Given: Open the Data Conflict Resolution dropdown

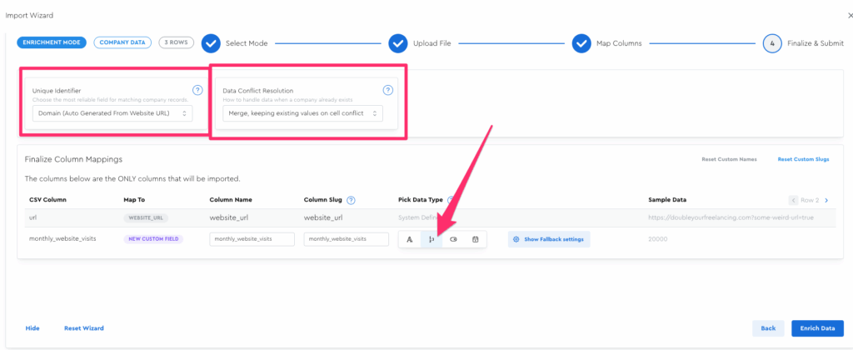Looking at the screenshot, I should (x=302, y=112).
